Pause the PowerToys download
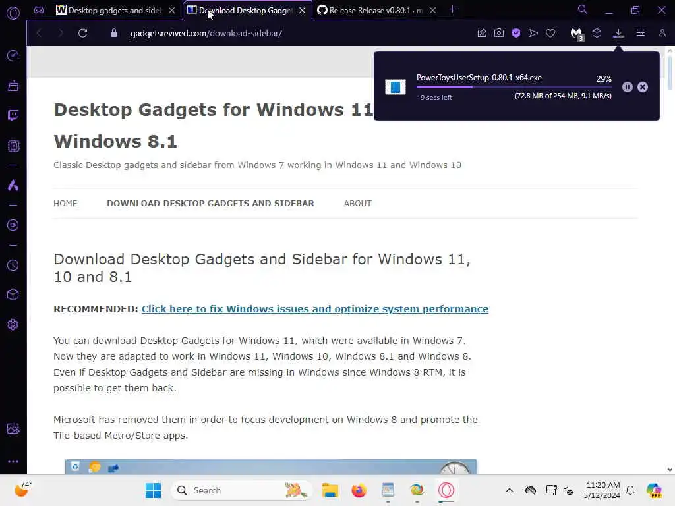 point(628,87)
